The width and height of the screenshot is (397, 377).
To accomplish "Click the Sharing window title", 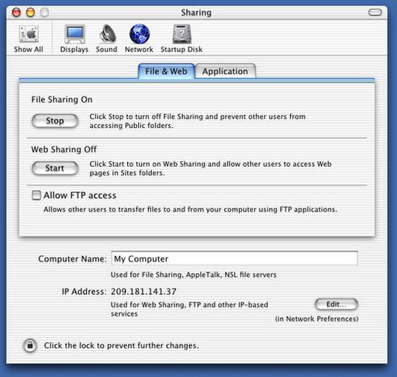I will coord(196,12).
